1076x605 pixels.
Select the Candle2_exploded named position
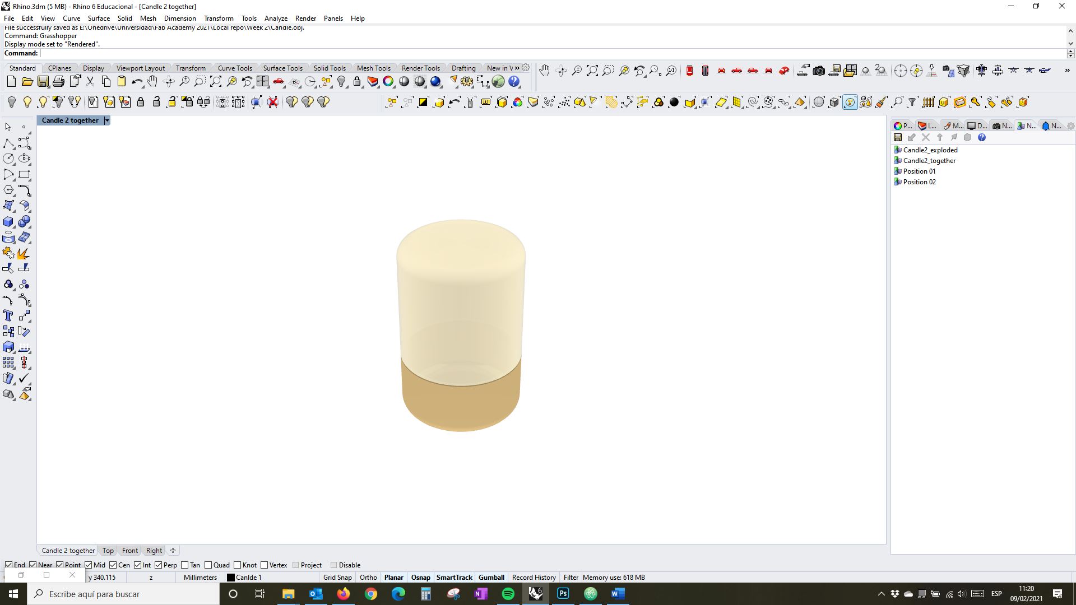point(930,150)
